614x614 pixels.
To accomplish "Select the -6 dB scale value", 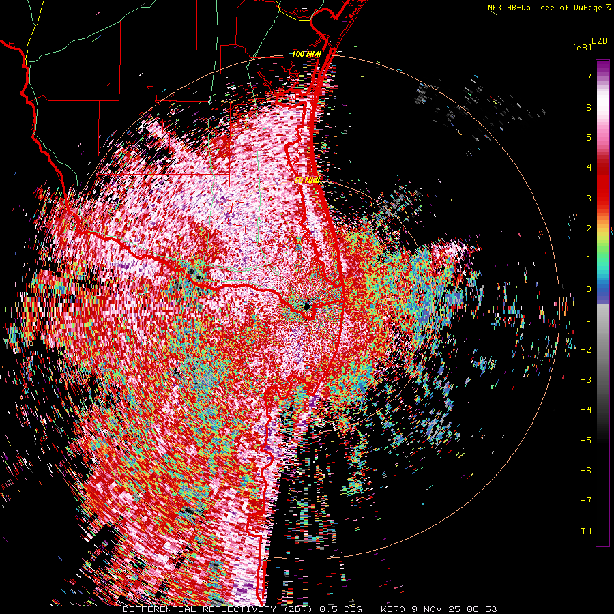I will (x=586, y=471).
